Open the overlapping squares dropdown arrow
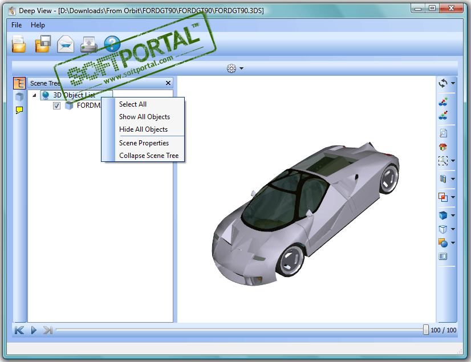This screenshot has height=362, width=471. pos(453,197)
